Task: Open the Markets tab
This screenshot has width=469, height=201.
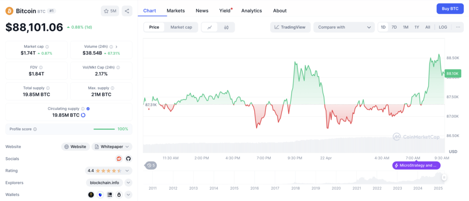Action: [176, 11]
